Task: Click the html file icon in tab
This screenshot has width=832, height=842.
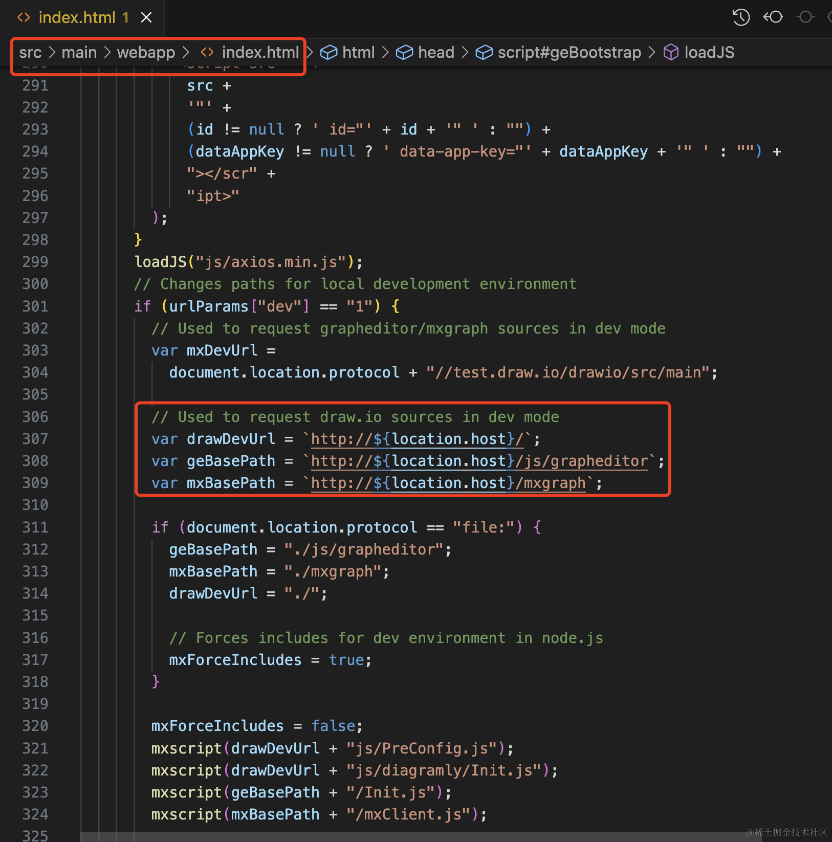Action: click(x=24, y=18)
